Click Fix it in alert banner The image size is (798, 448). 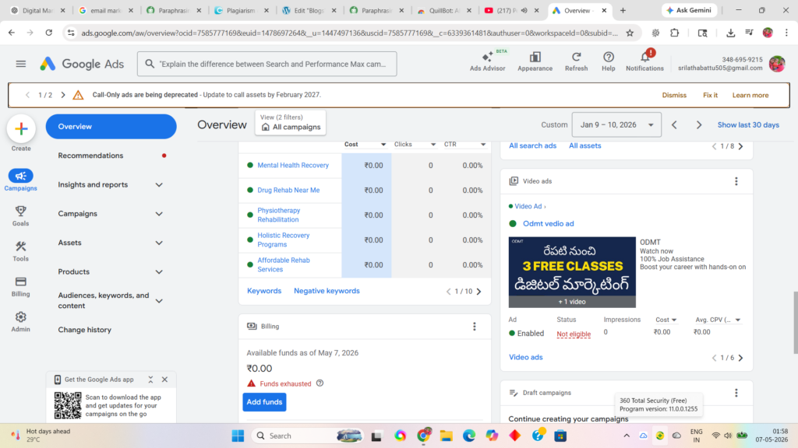click(x=711, y=95)
